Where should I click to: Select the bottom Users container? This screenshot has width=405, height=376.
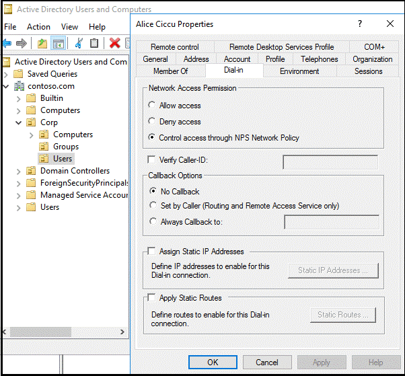tap(50, 207)
